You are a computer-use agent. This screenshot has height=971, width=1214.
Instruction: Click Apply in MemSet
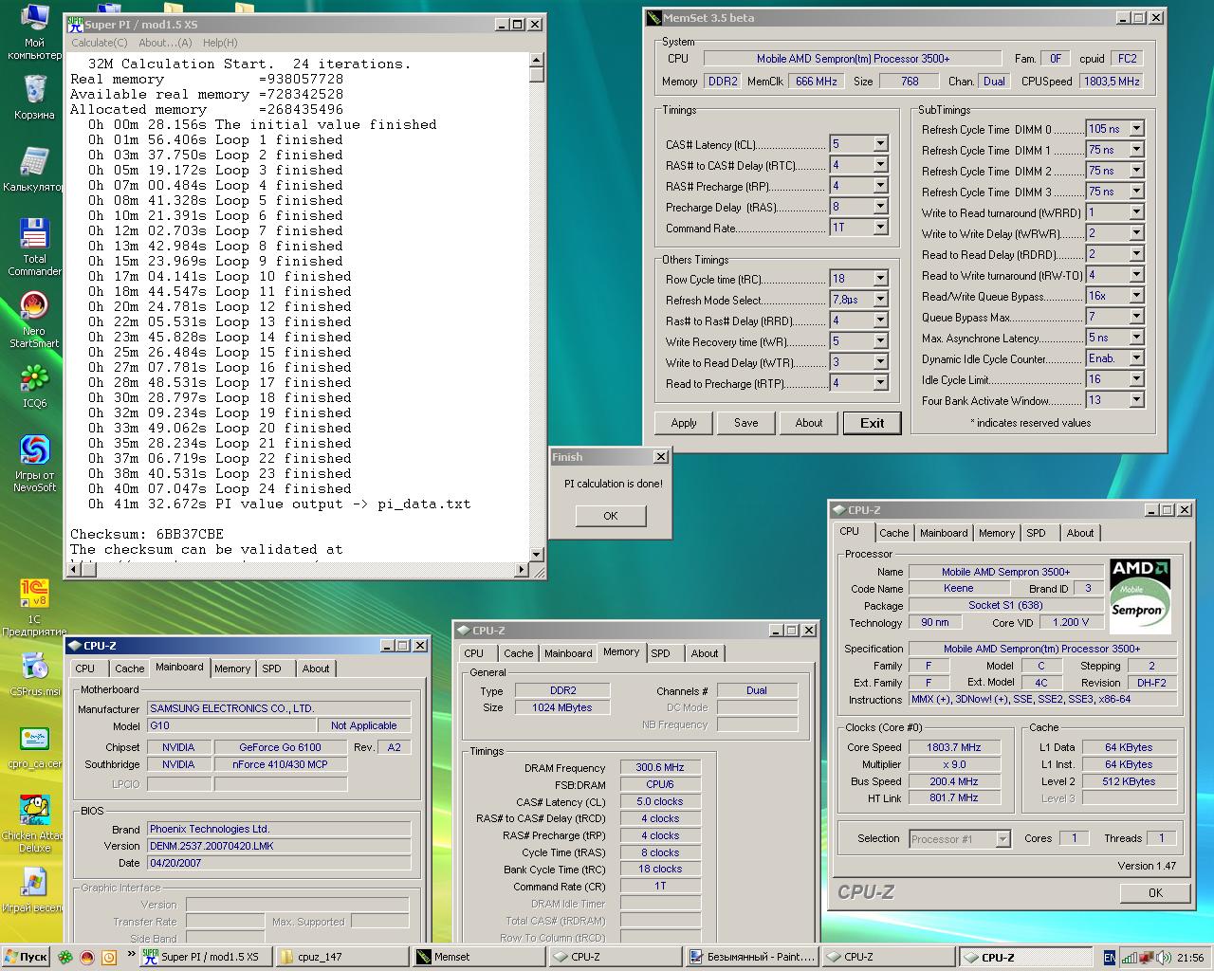point(684,423)
